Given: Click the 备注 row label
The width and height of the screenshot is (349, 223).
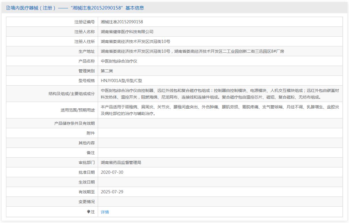Looking at the screenshot, I should [x=90, y=153].
